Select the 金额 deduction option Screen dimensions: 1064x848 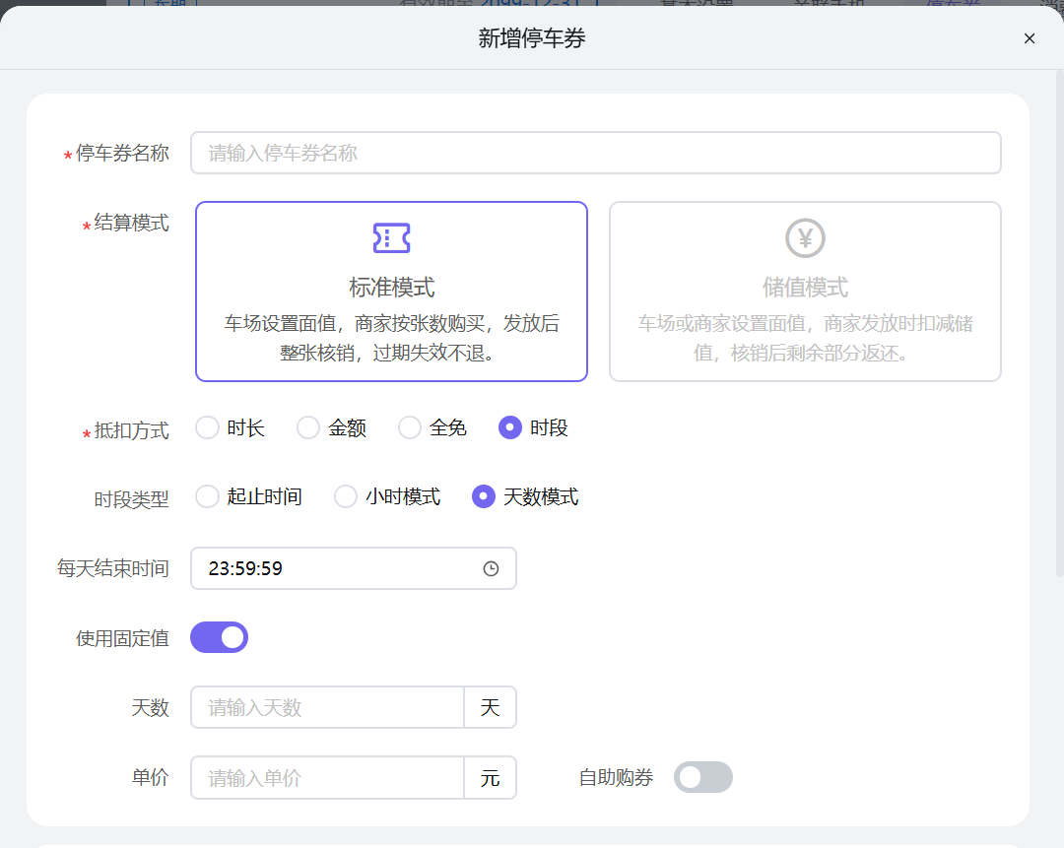[x=306, y=427]
